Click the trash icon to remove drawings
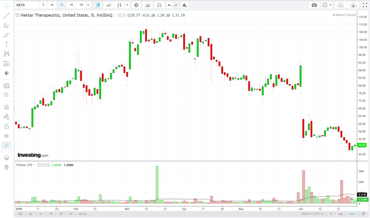Screen dimensions: 370x218 (6, 168)
